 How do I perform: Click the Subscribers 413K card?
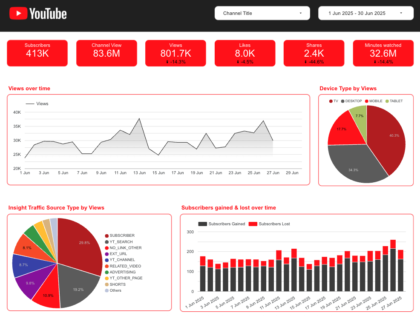(37, 53)
